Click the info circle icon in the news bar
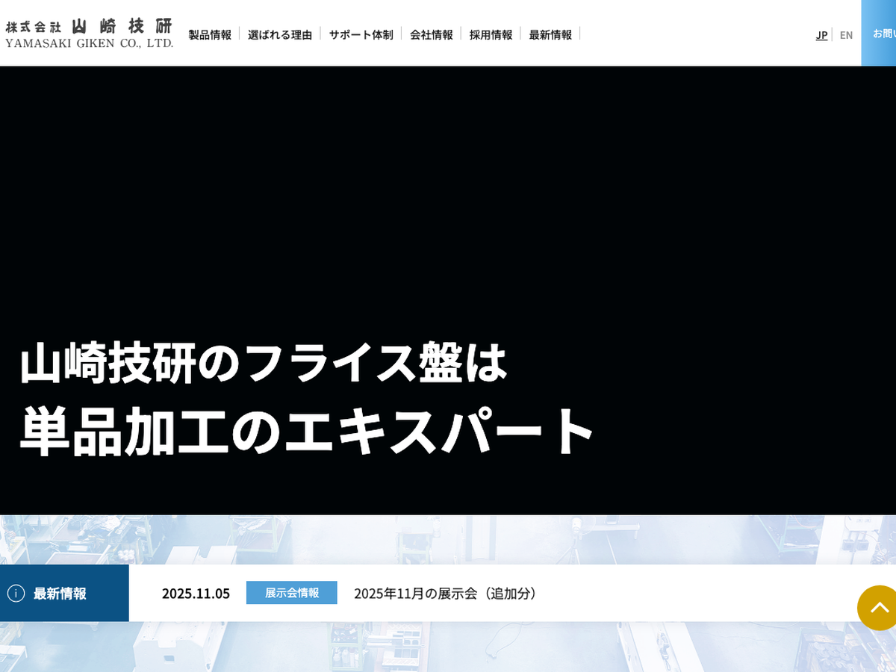The height and width of the screenshot is (672, 896). coord(16,593)
